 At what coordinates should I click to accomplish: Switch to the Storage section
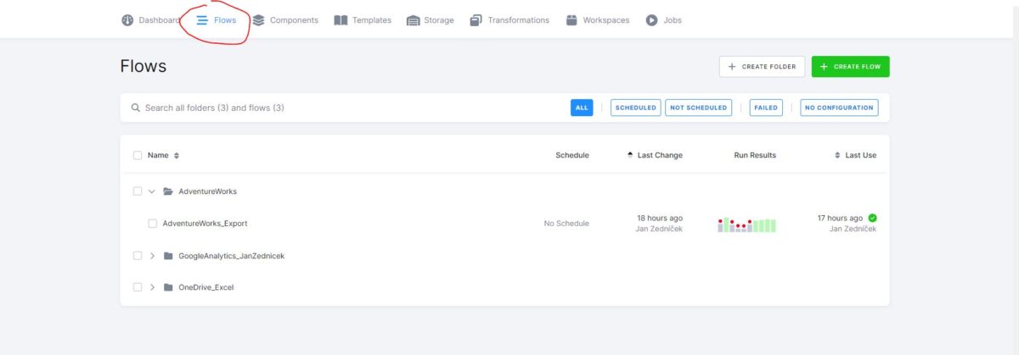[431, 20]
